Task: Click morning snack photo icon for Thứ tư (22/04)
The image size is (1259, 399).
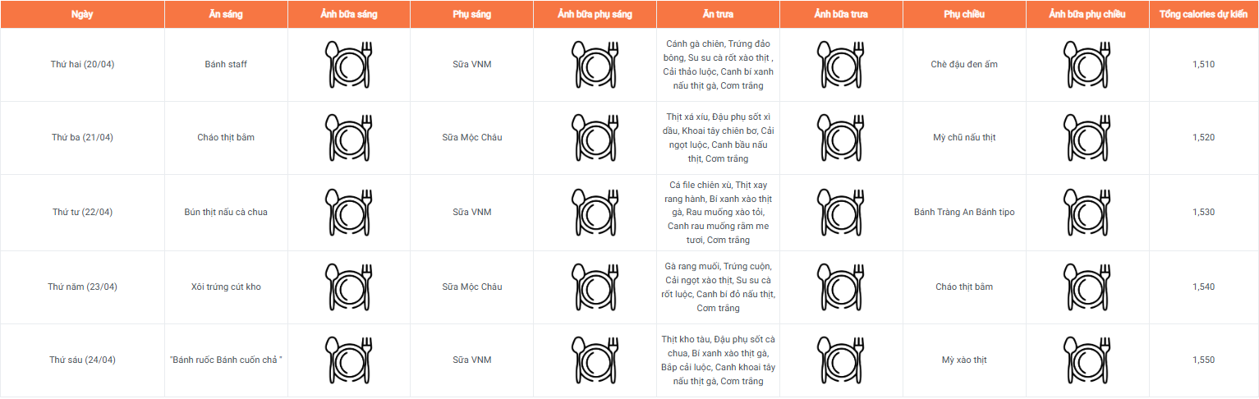Action: 595,212
